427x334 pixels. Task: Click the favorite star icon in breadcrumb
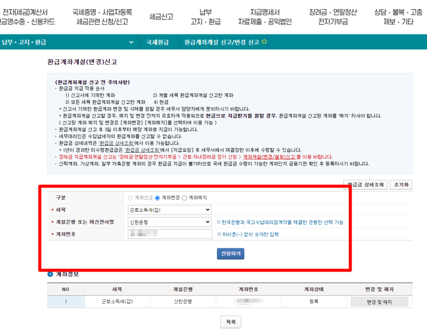point(264,42)
